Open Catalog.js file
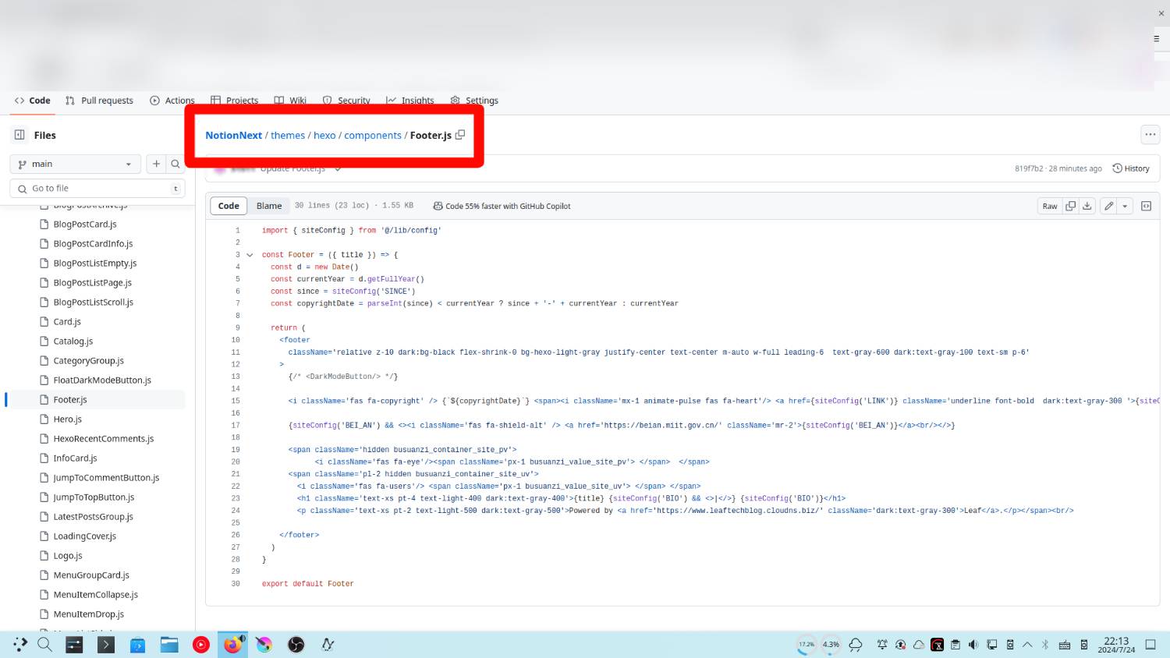 click(x=73, y=341)
